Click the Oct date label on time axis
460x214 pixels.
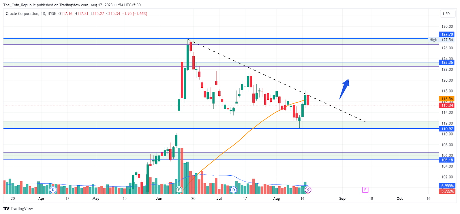pyautogui.click(x=400, y=199)
